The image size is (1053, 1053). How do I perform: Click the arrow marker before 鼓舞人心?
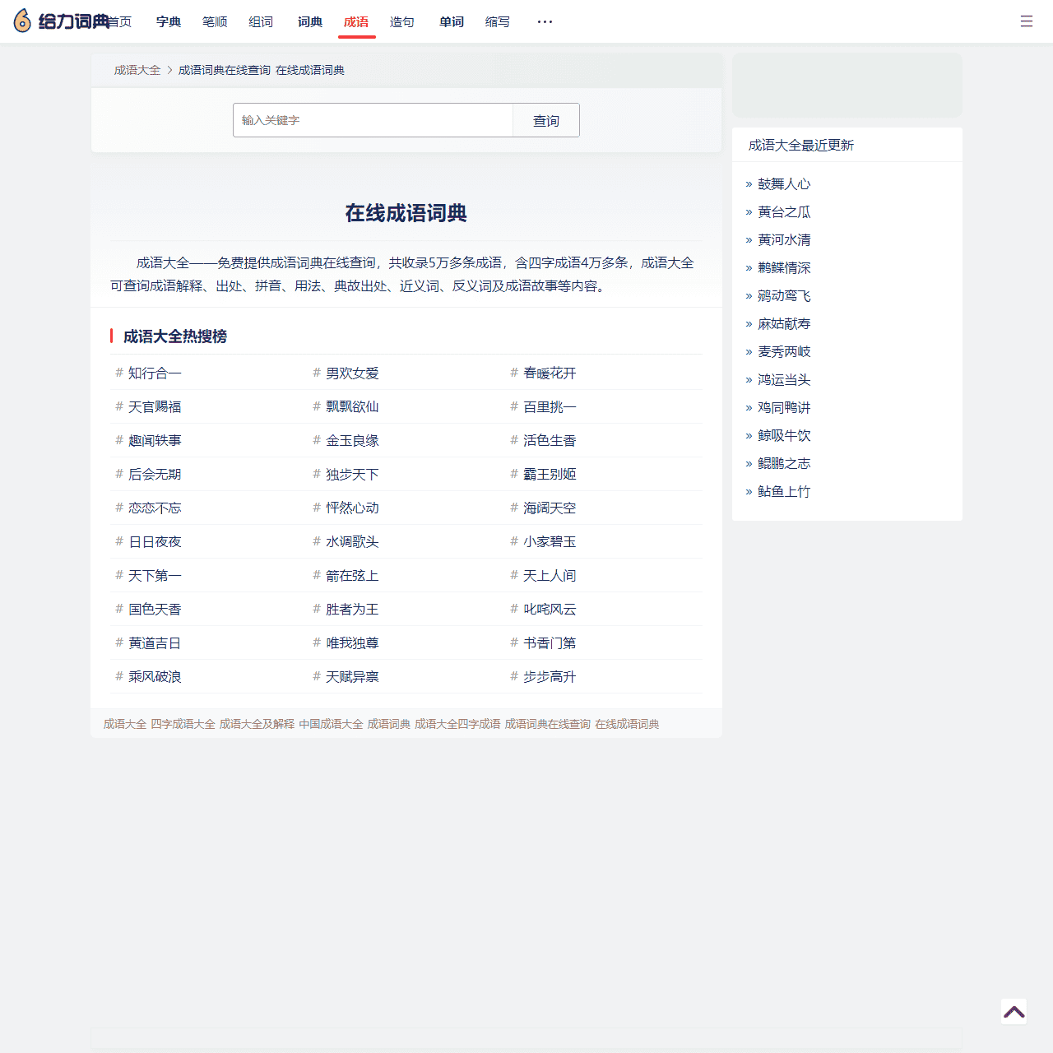(748, 184)
